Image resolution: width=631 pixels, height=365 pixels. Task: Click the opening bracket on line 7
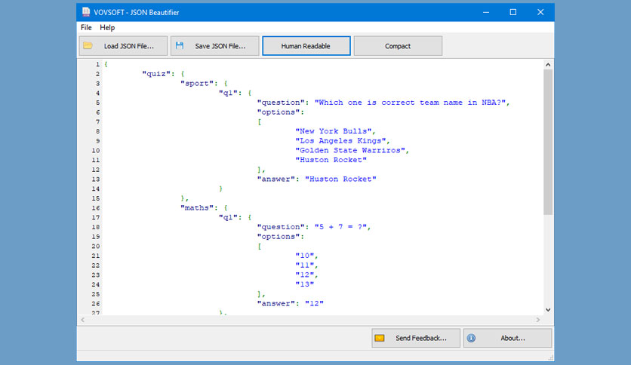[x=260, y=122]
